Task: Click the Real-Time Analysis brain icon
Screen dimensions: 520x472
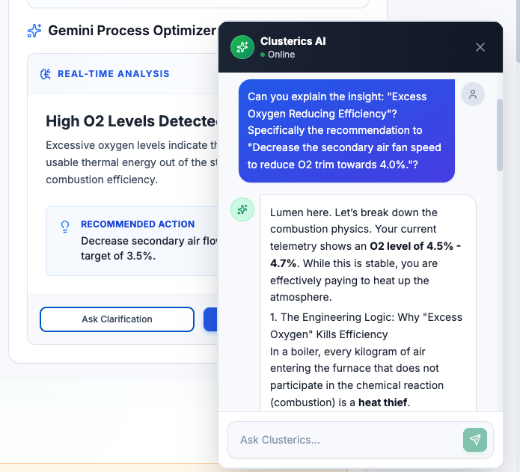Action: pos(46,74)
